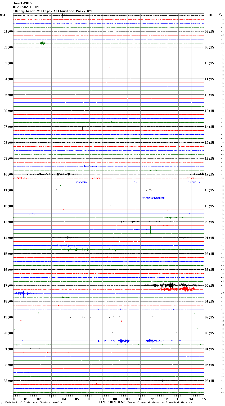Click the 06:00 MST hour label

pos(8,111)
